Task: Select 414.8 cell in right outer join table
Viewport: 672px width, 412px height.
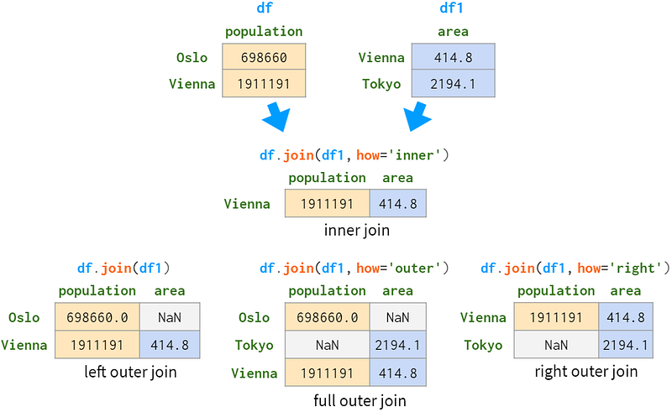Action: point(626,317)
